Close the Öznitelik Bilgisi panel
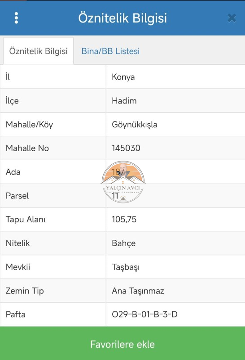 (232, 18)
